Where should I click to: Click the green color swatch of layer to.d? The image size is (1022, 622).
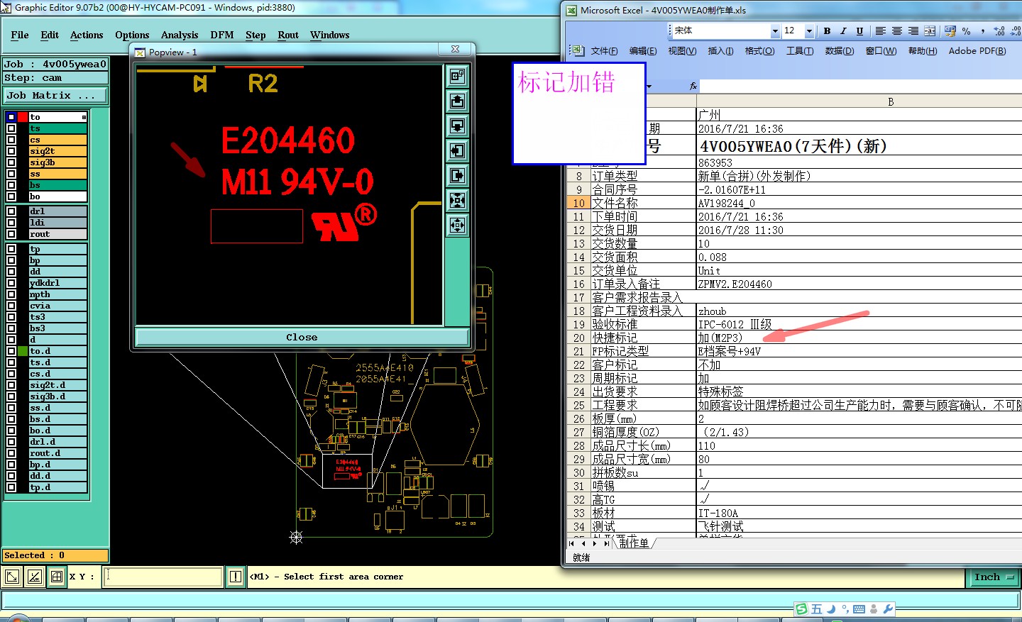[23, 351]
